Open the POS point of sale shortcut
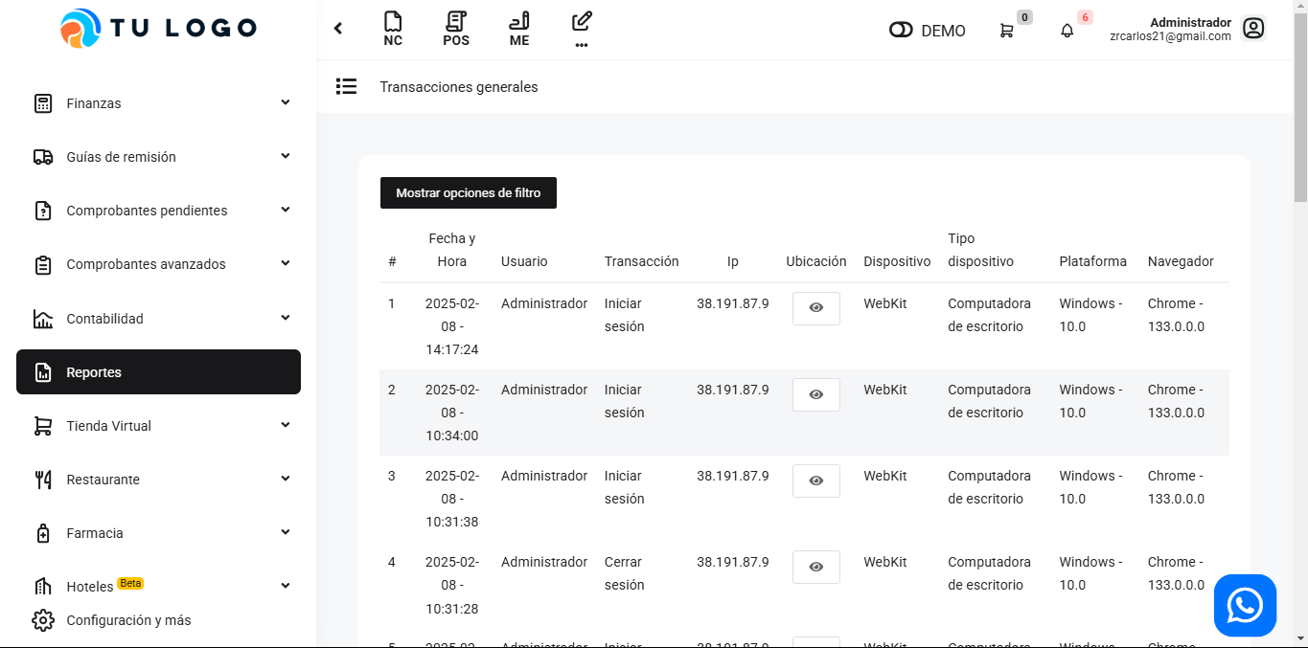 point(456,29)
